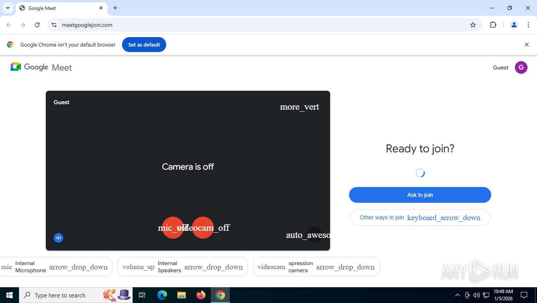Launch Firefox from taskbar
Screen dimensions: 537x303
coord(201,295)
